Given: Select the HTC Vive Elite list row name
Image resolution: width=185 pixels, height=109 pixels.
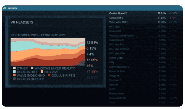Looking at the screenshot, I should tap(117, 53).
